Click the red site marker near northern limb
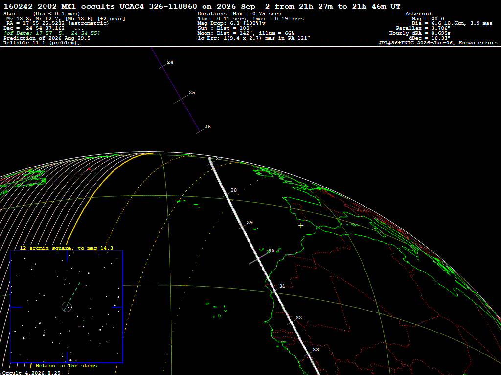Screen dimensions: 501x375 (89, 169)
